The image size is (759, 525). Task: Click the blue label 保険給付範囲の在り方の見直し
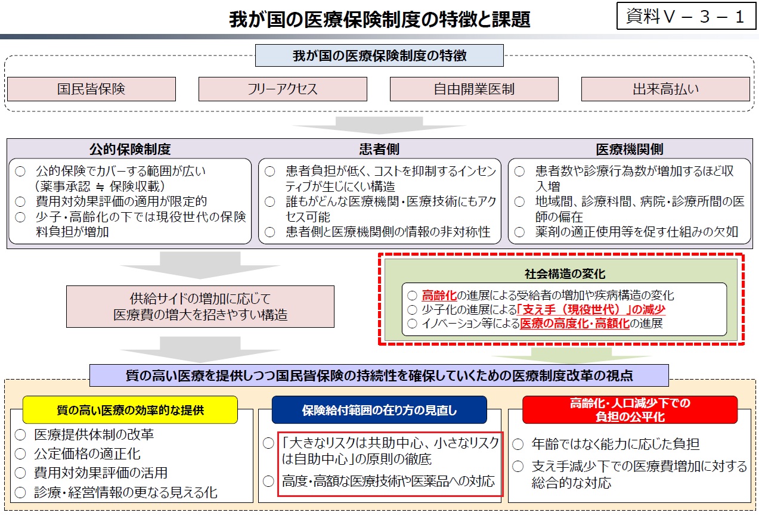pos(379,410)
